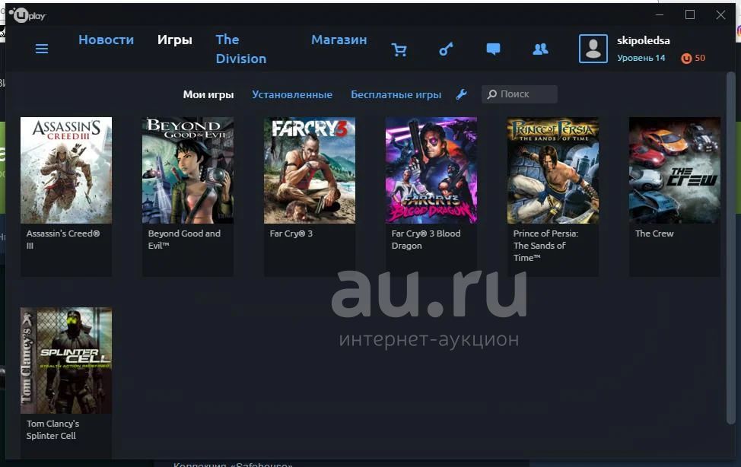Screen dimensions: 741x467
Task: Click the search magnifier icon
Action: pyautogui.click(x=492, y=94)
